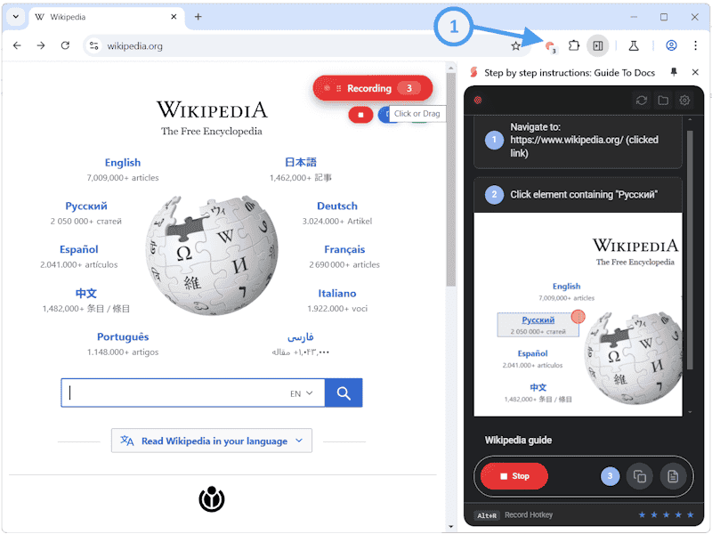View site information icon in address bar

(x=94, y=46)
